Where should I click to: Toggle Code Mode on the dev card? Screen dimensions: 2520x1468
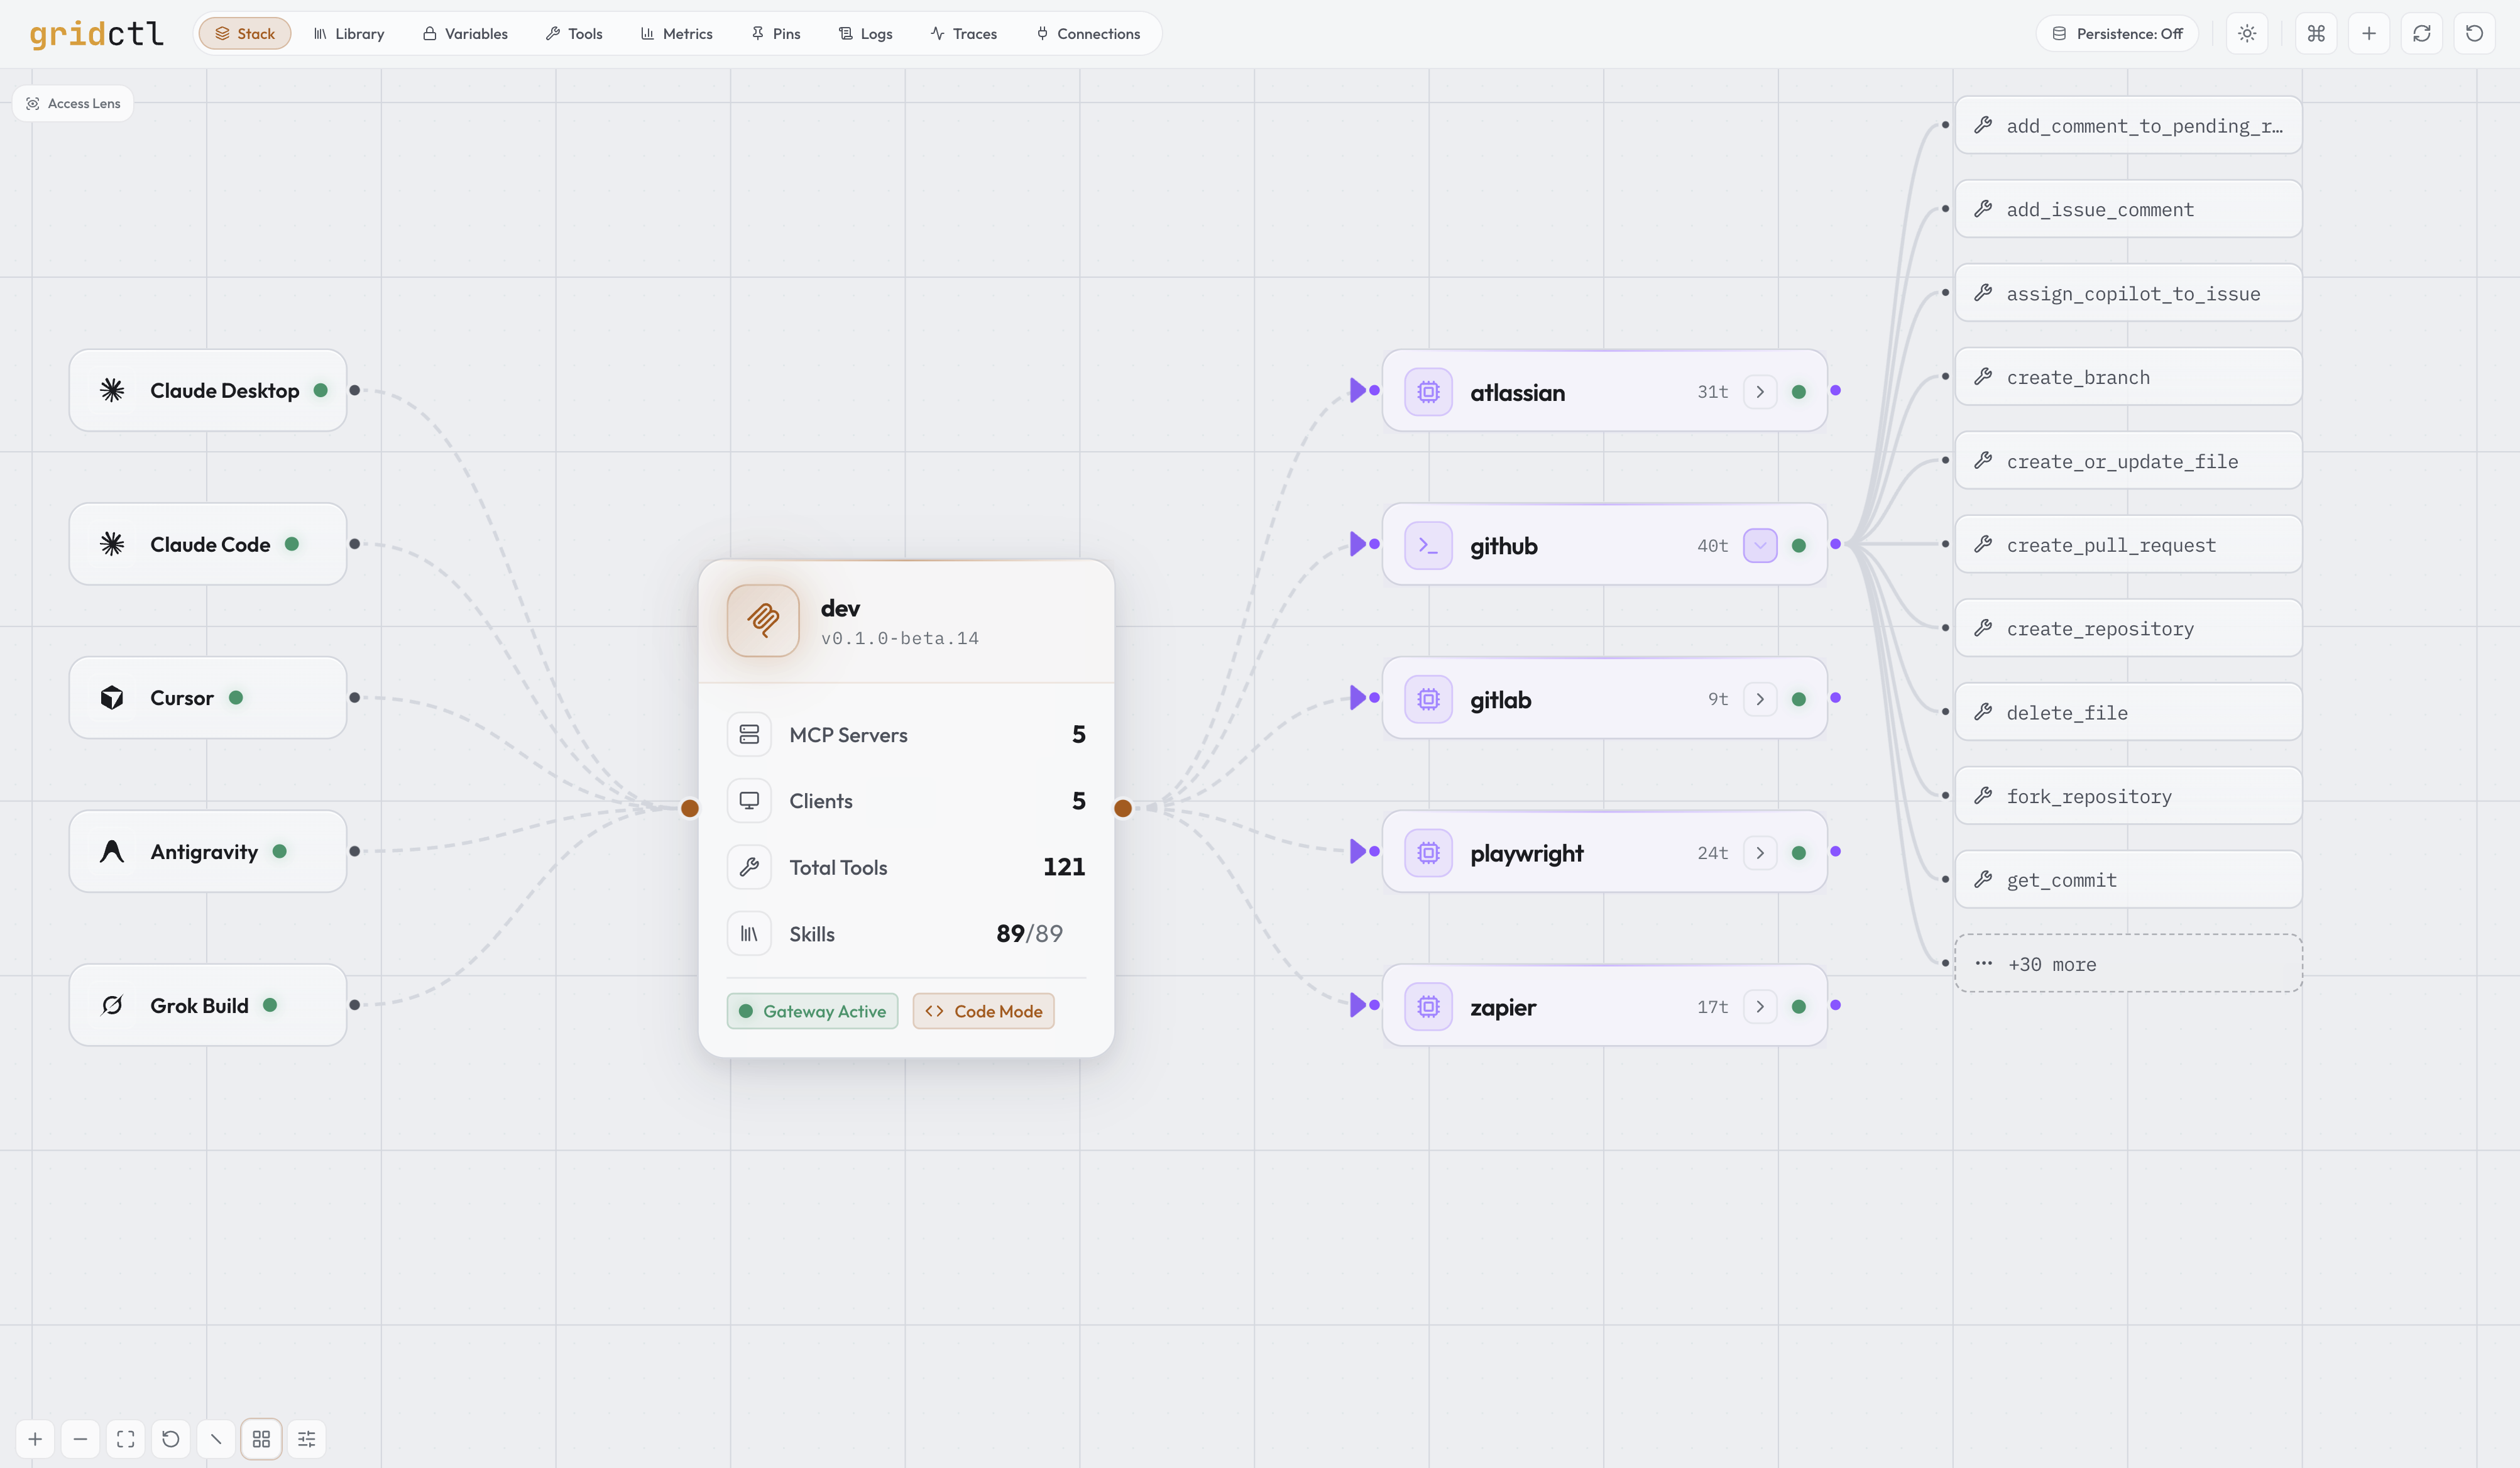point(984,1011)
